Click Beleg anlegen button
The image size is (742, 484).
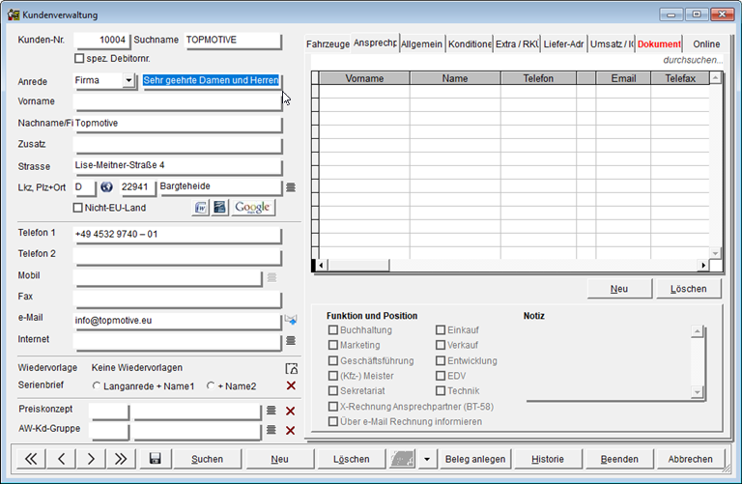point(475,459)
